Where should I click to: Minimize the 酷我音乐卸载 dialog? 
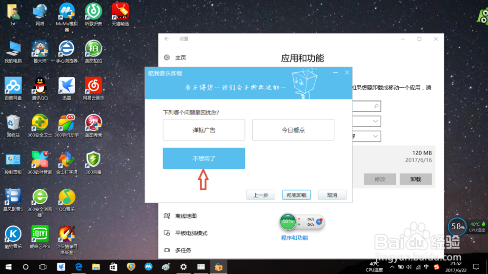coord(335,73)
